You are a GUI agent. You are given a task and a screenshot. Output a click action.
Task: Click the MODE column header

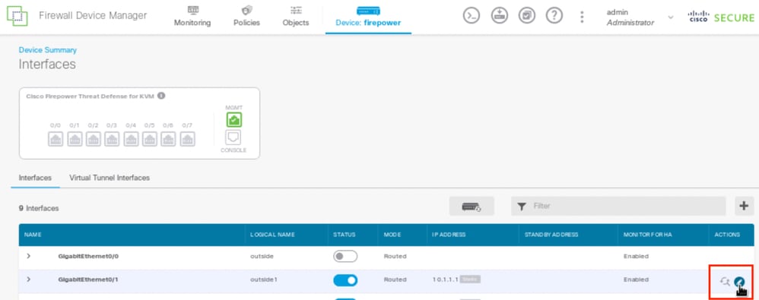point(392,235)
